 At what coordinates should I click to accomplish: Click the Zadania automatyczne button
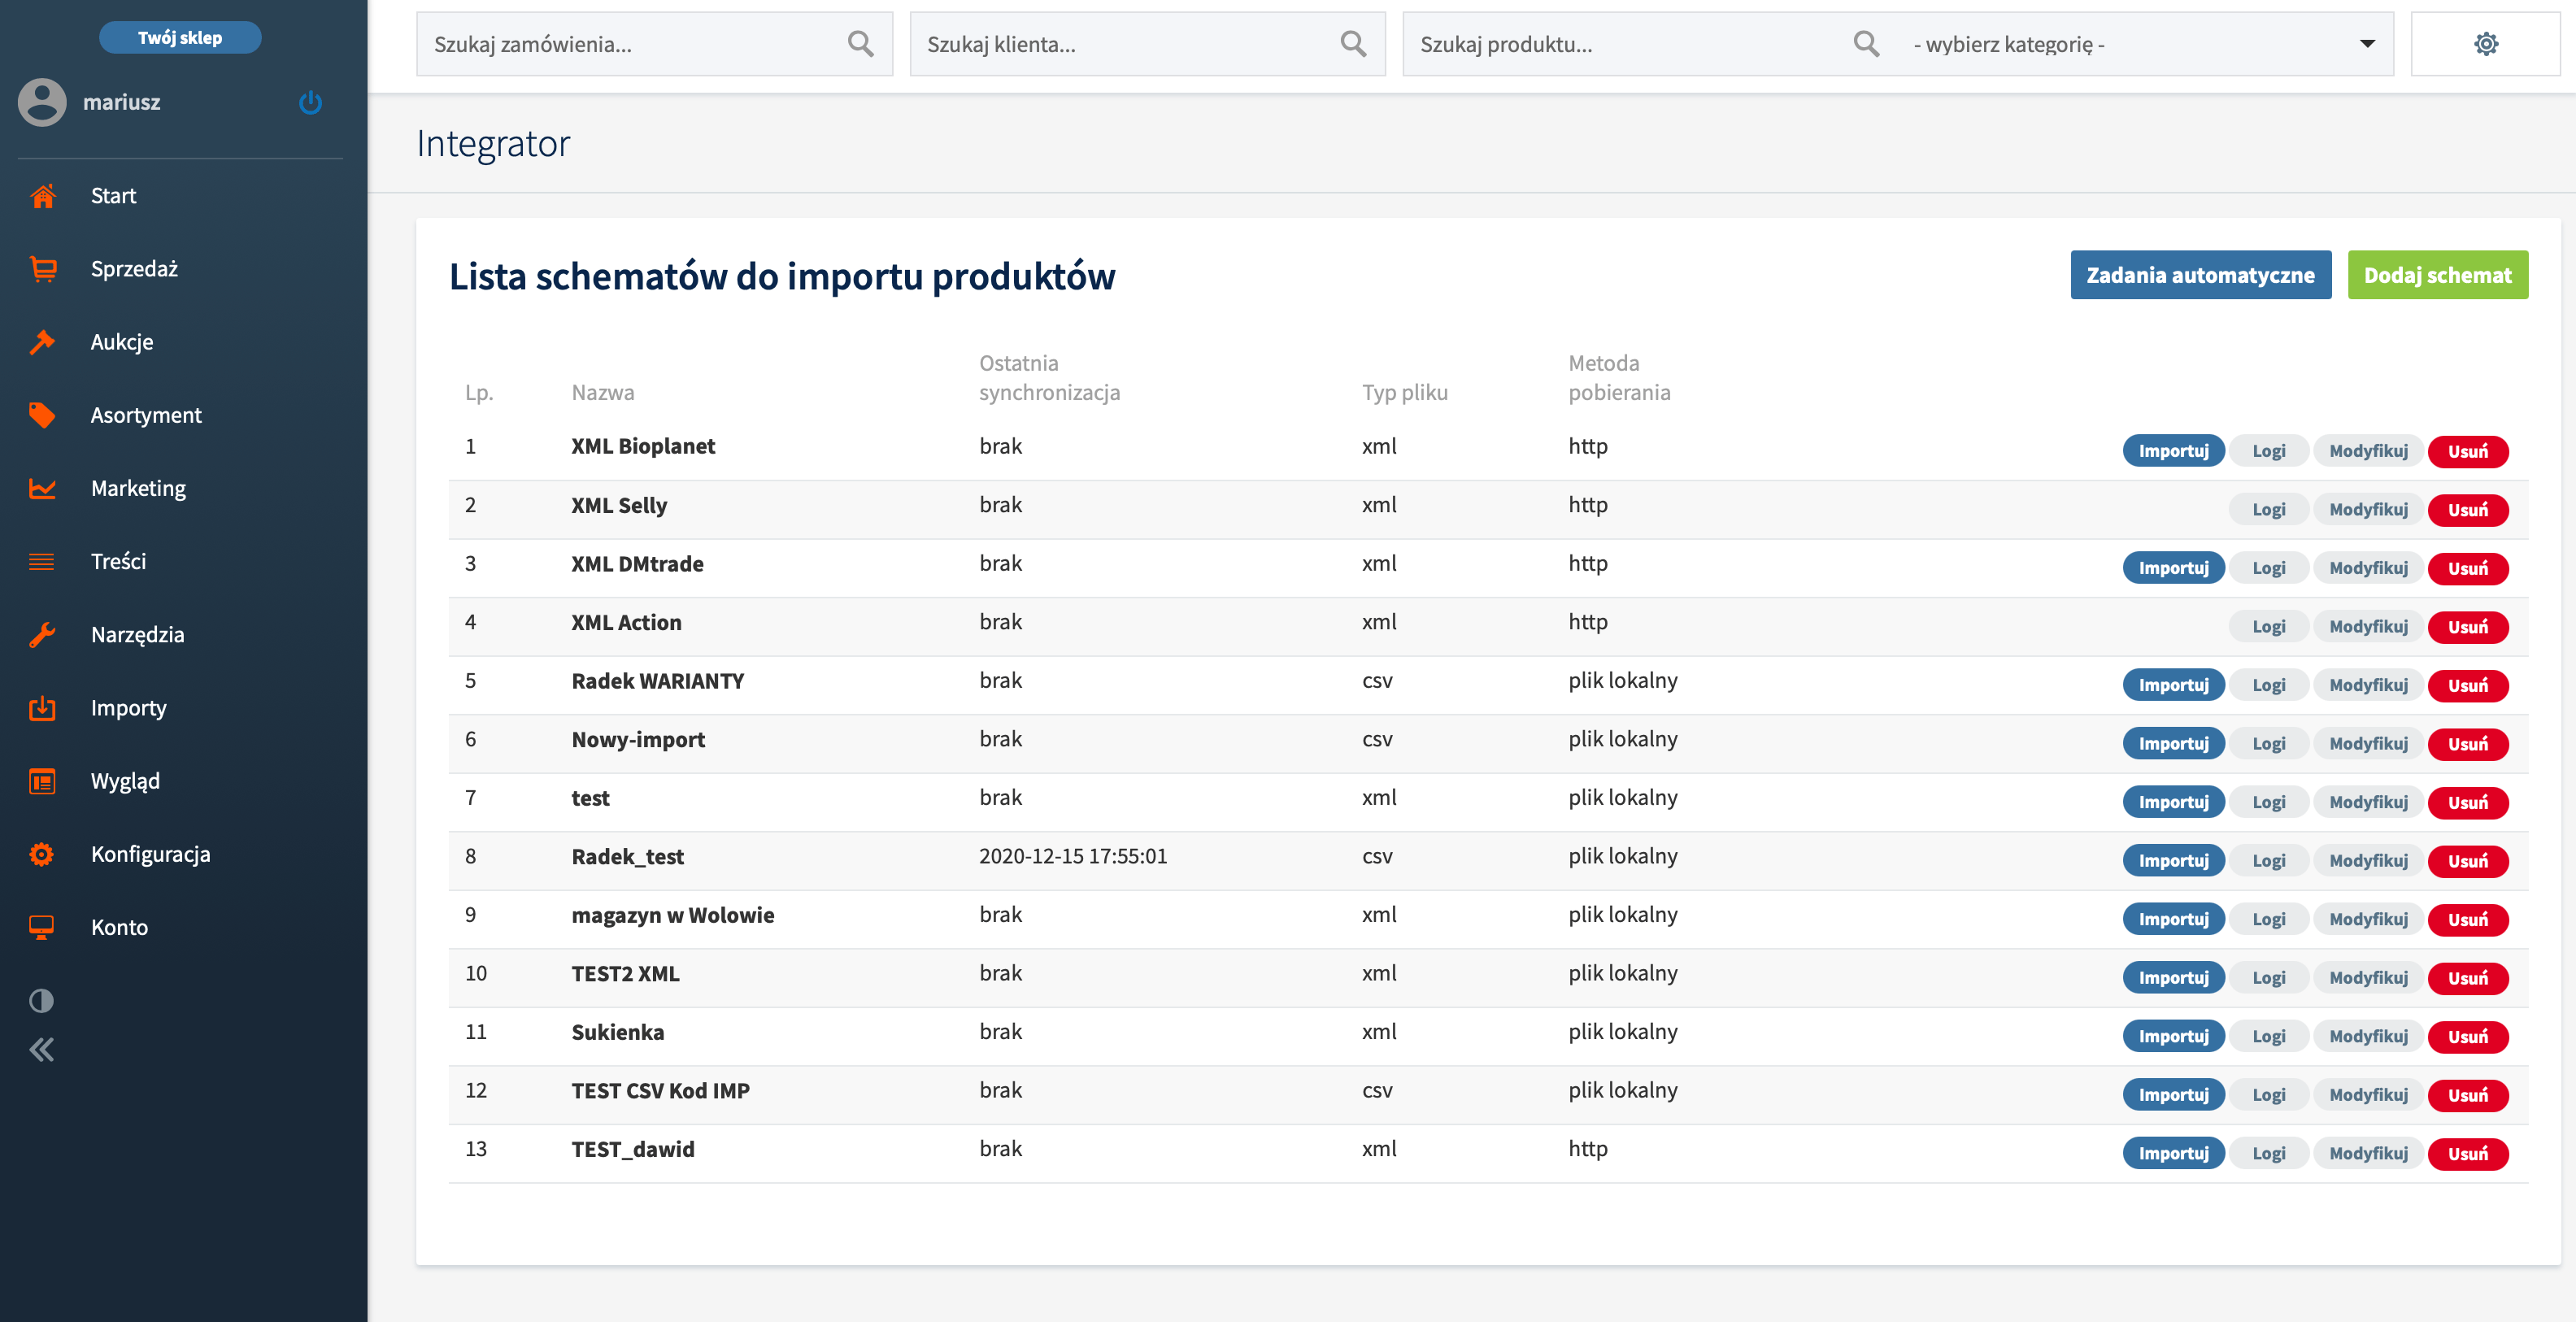tap(2200, 275)
